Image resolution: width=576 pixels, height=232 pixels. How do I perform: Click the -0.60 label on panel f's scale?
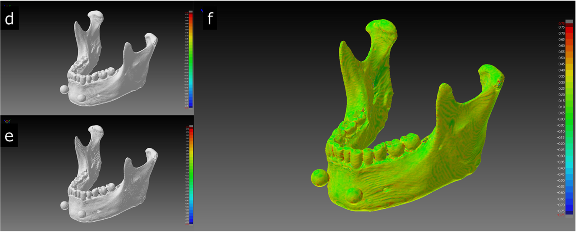[561, 193]
